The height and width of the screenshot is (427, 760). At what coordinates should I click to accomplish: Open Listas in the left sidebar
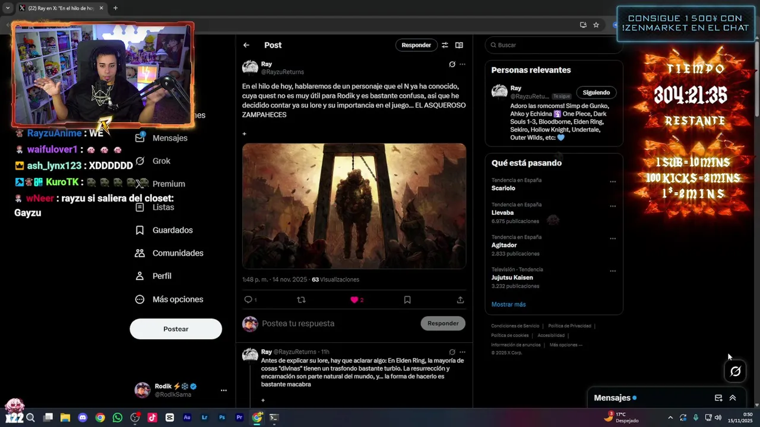(x=155, y=207)
